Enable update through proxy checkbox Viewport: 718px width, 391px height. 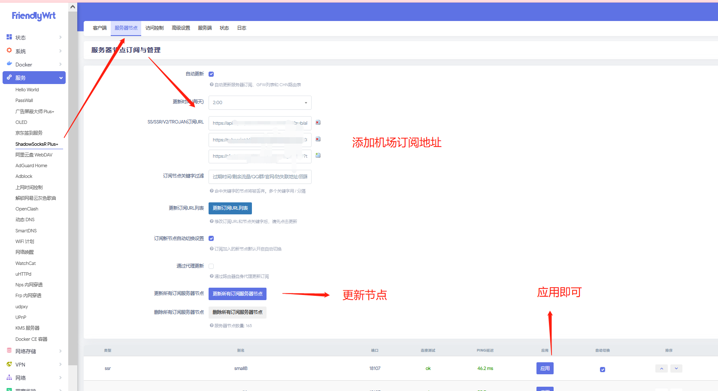pos(211,266)
